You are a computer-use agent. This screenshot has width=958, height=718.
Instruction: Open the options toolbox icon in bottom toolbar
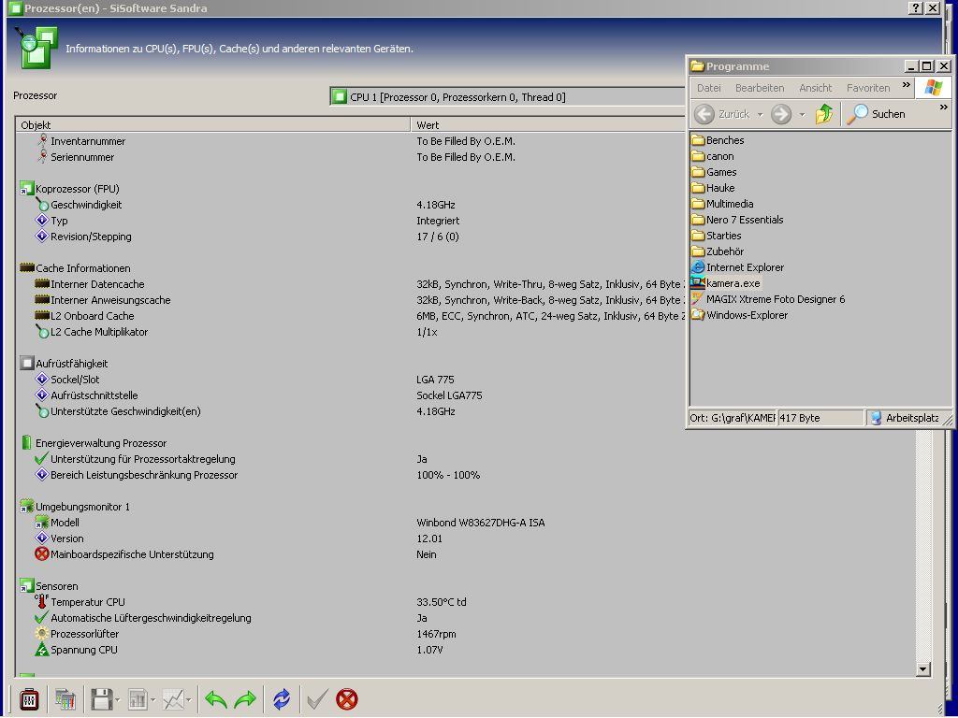(29, 699)
